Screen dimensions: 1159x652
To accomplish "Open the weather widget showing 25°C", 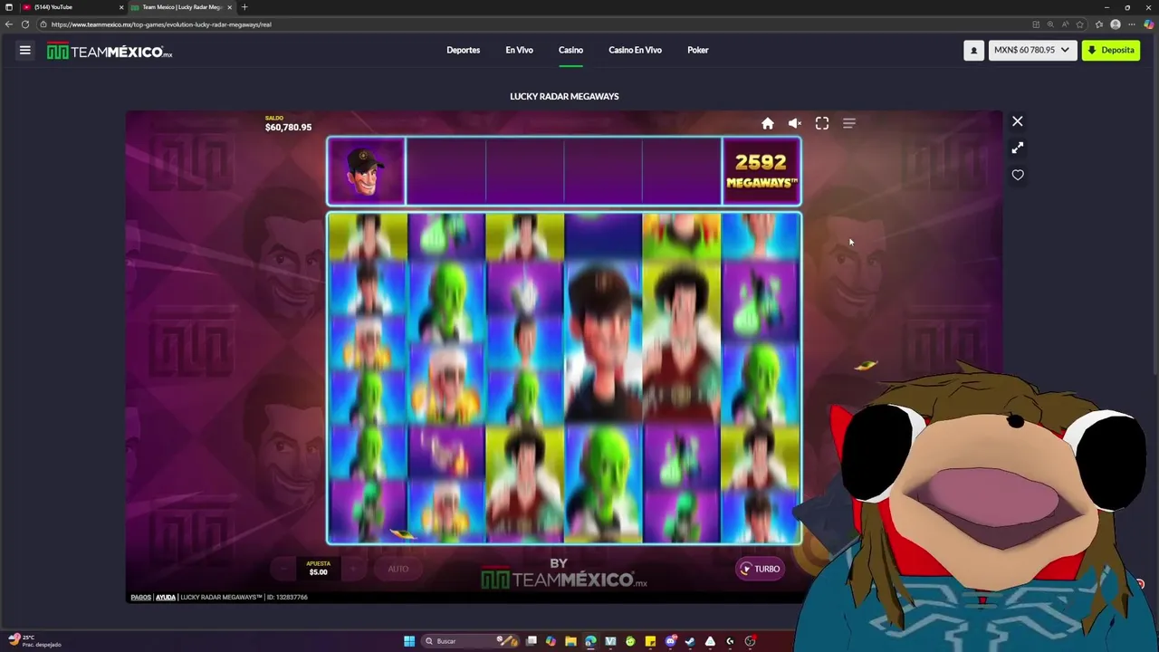I will click(34, 641).
